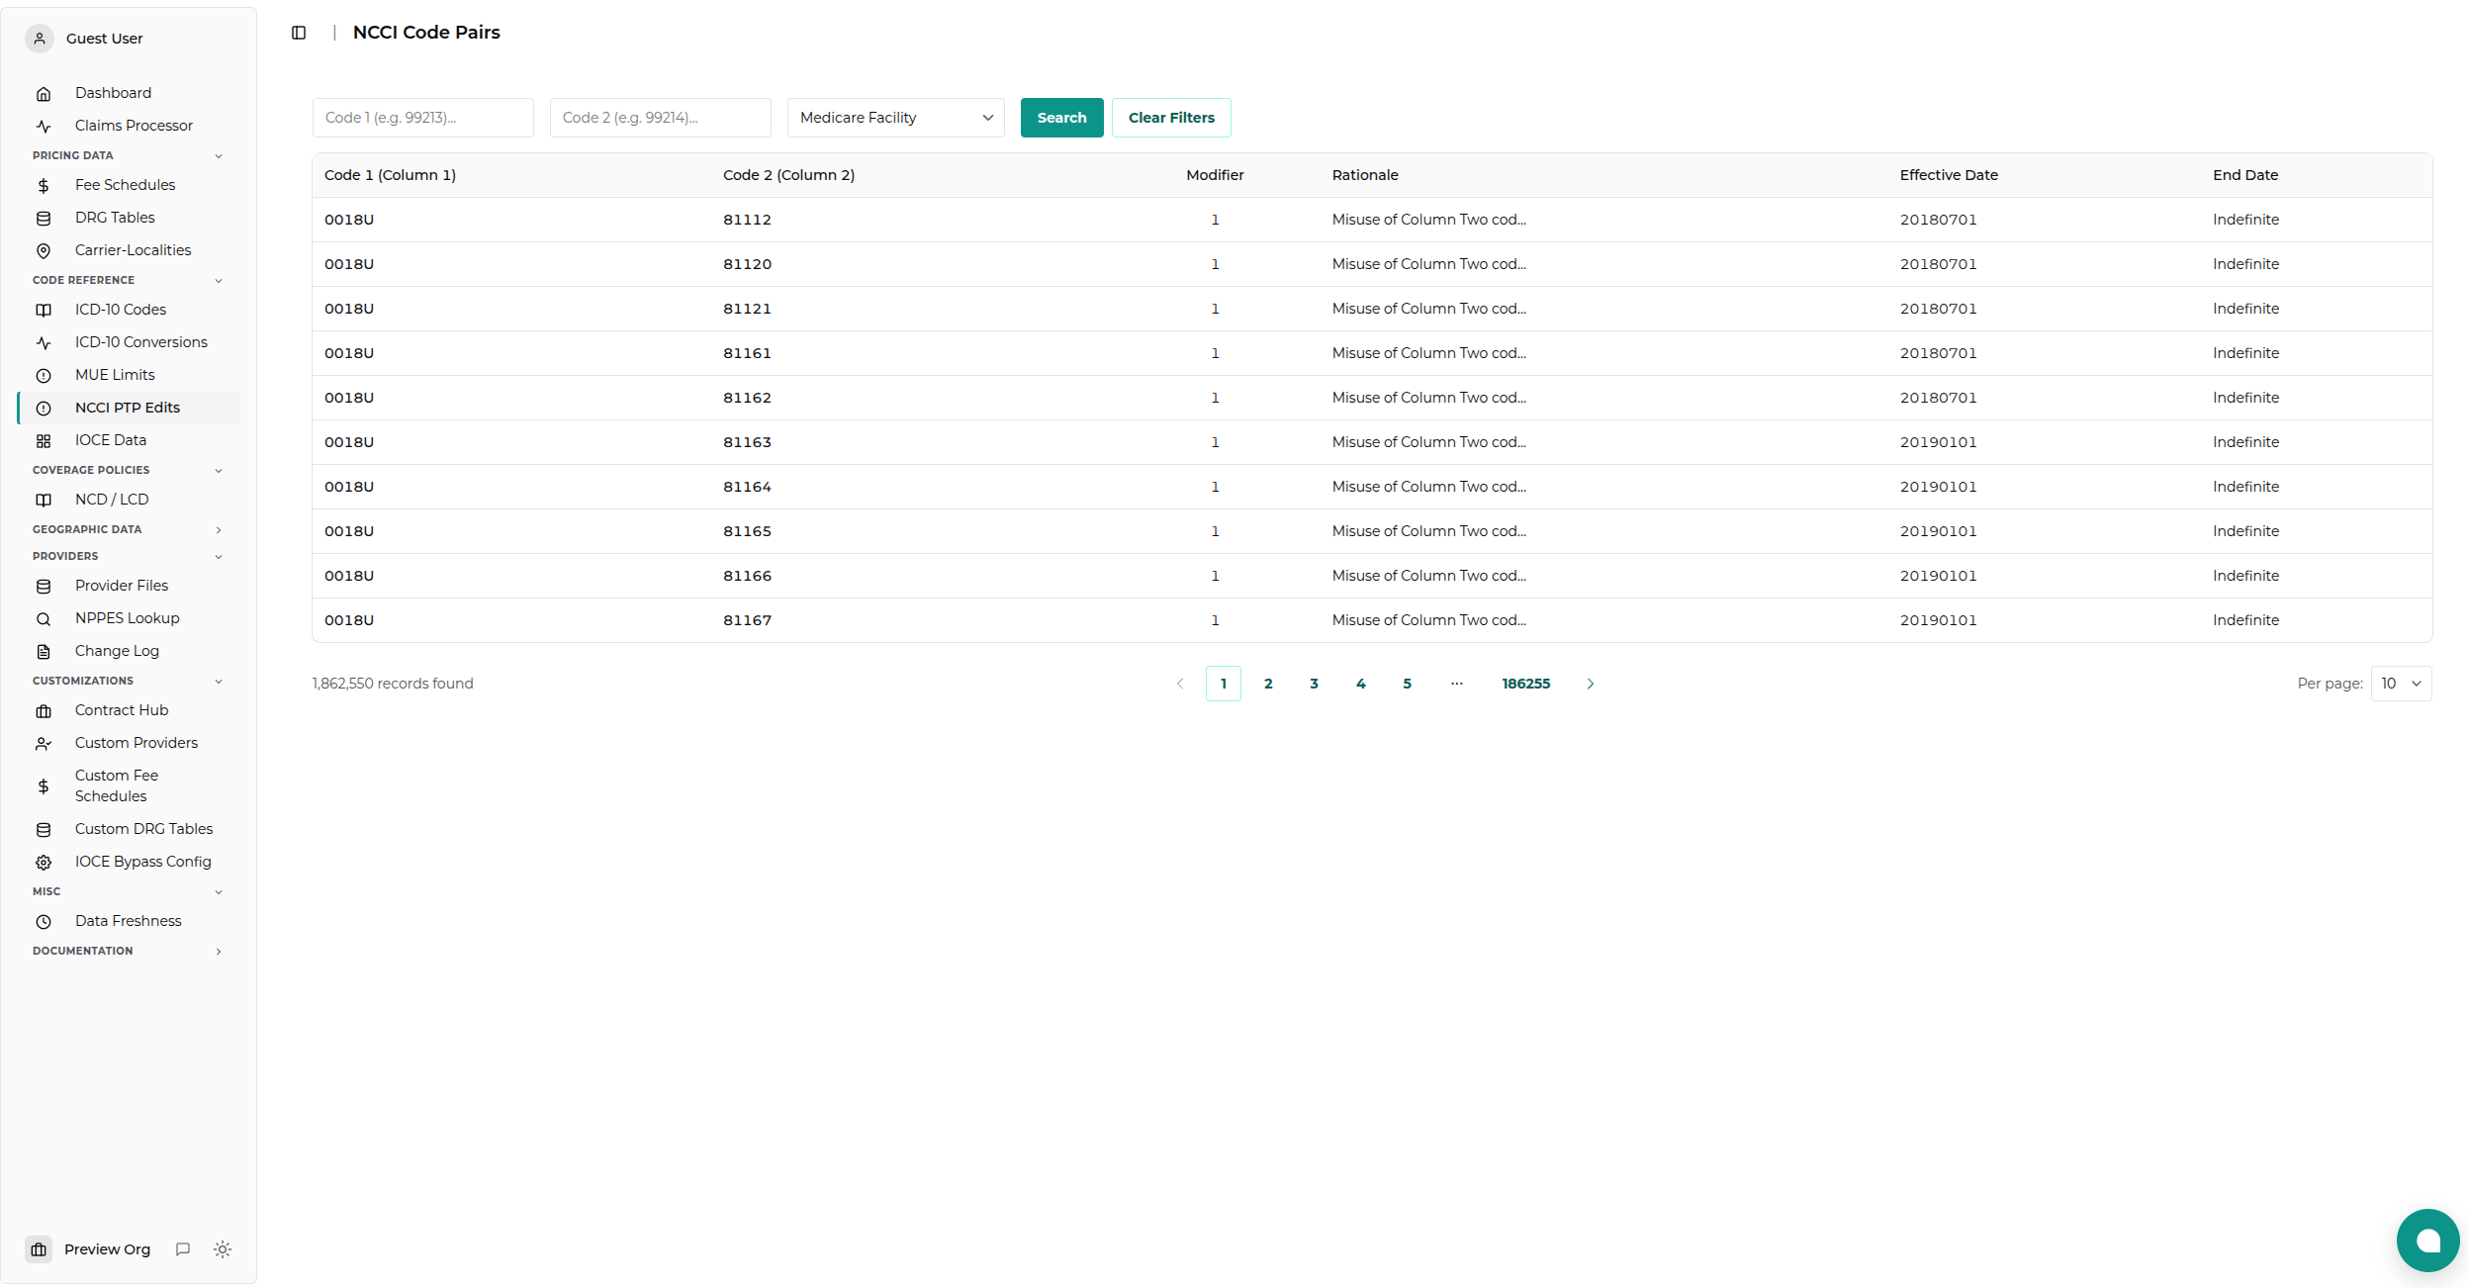Open Dashboard home icon
This screenshot has height=1288, width=2468.
(x=44, y=94)
